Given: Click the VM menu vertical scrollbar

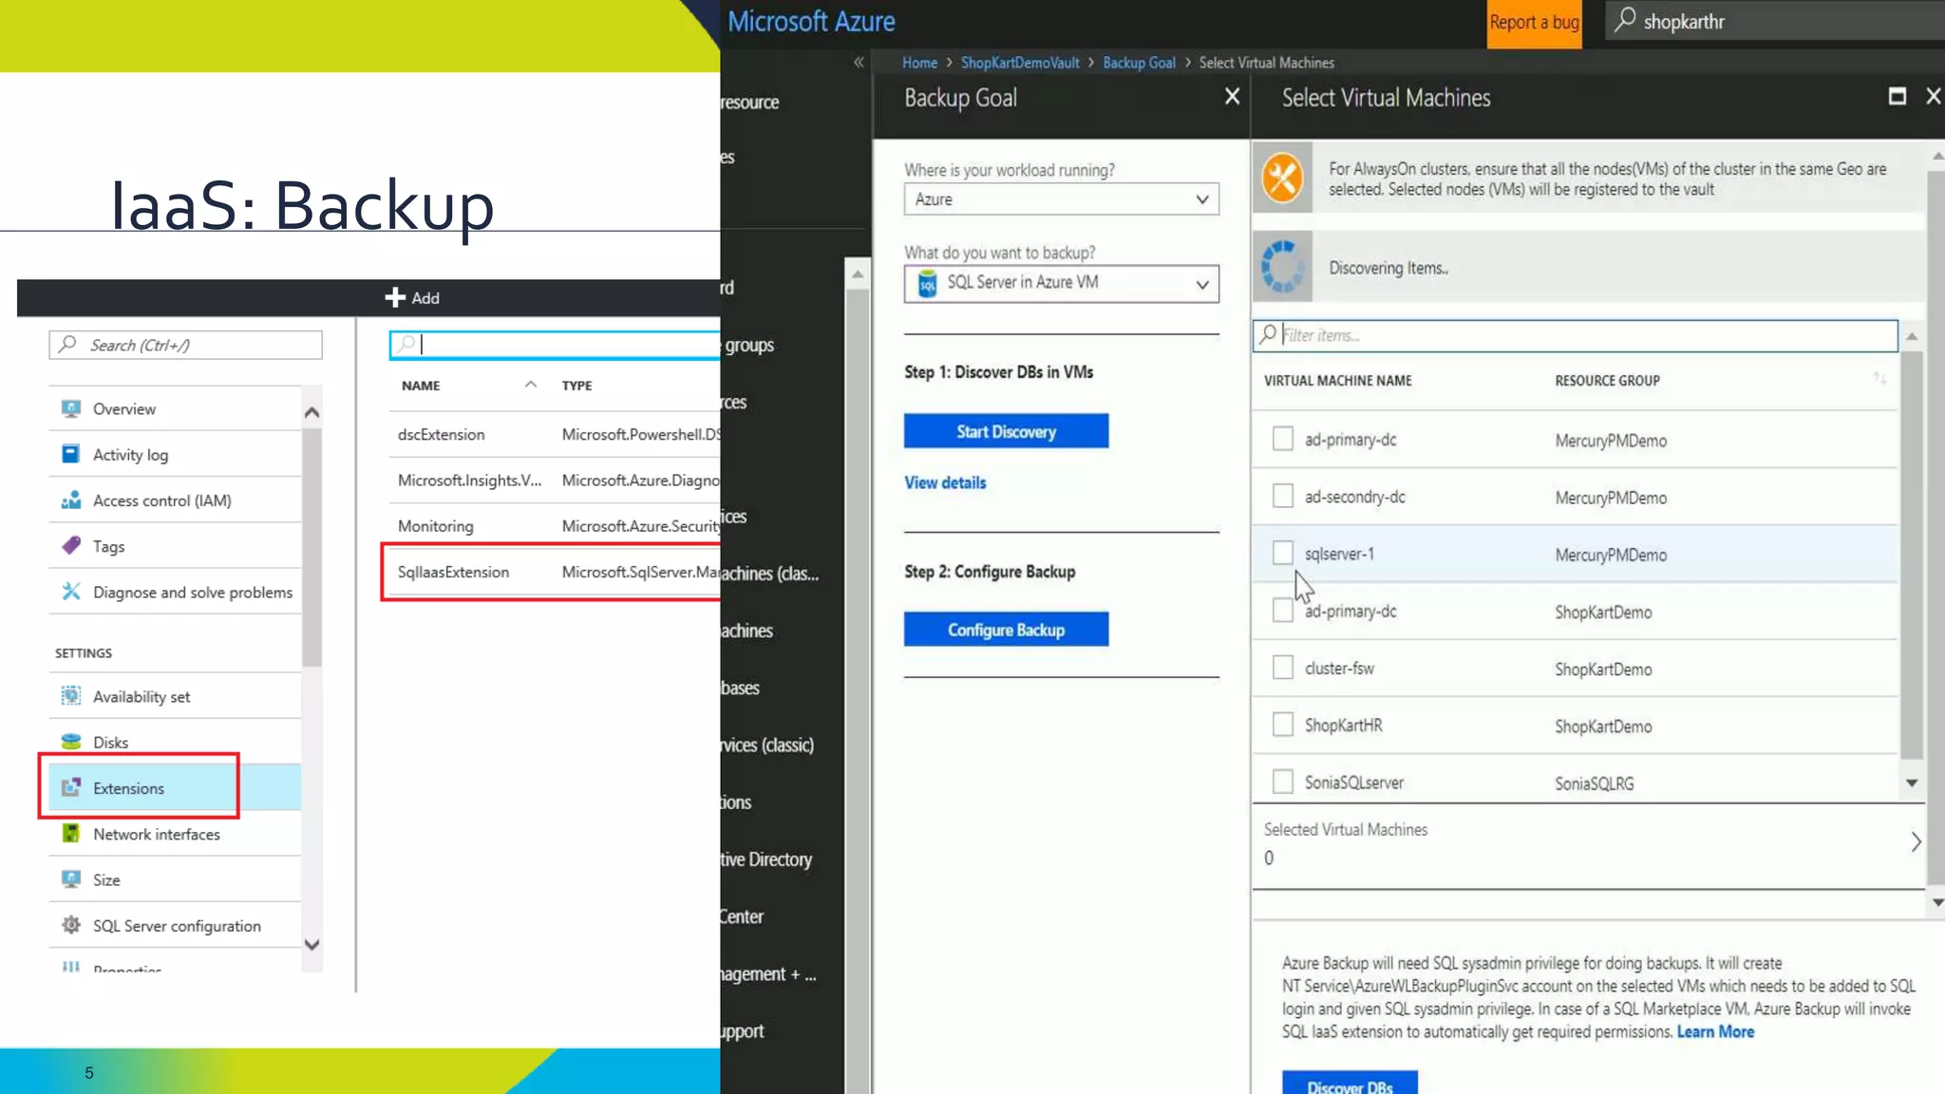Looking at the screenshot, I should click(312, 547).
